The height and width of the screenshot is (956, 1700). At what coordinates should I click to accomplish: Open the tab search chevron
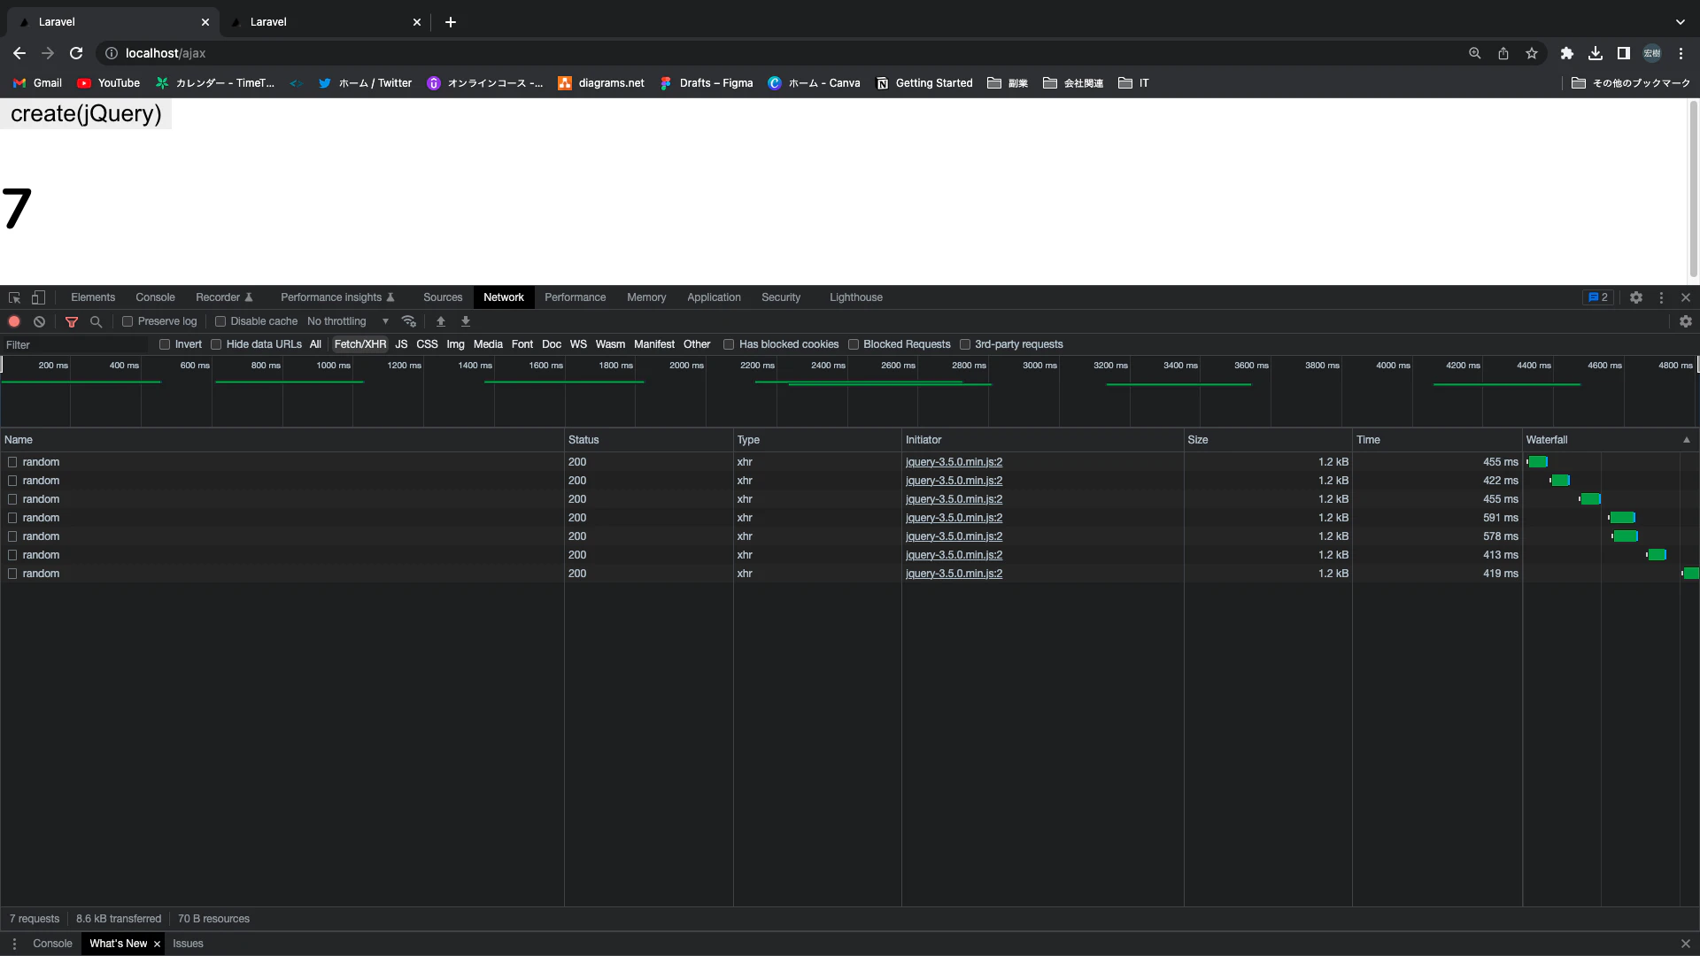click(1680, 22)
